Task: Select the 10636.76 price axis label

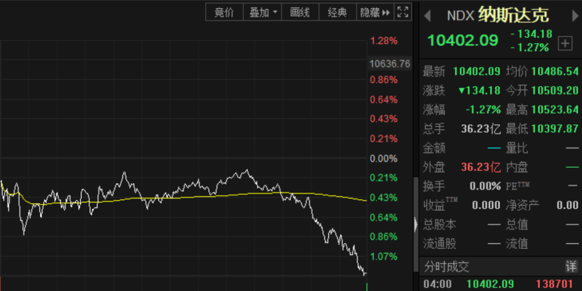Action: point(390,64)
